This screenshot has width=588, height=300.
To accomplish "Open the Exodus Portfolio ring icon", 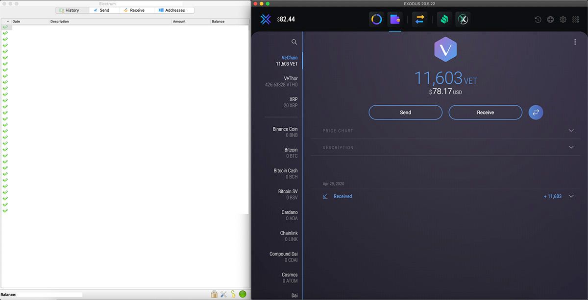I will 376,20.
